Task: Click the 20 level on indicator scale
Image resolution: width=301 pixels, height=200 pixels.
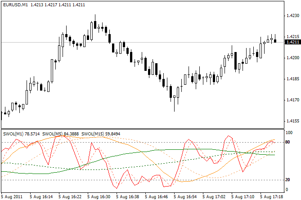Action: [288, 180]
